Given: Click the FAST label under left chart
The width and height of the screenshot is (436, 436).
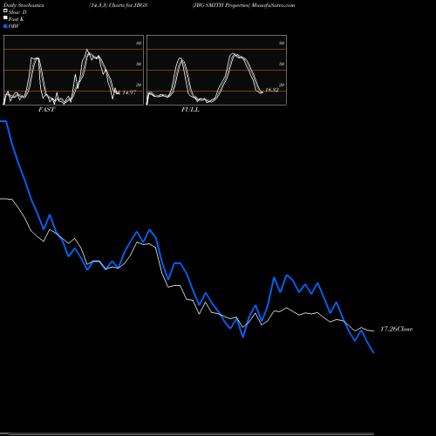Looking at the screenshot, I should pos(46,110).
